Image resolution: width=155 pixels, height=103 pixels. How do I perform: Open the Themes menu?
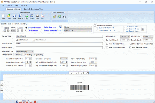pos(10,5)
